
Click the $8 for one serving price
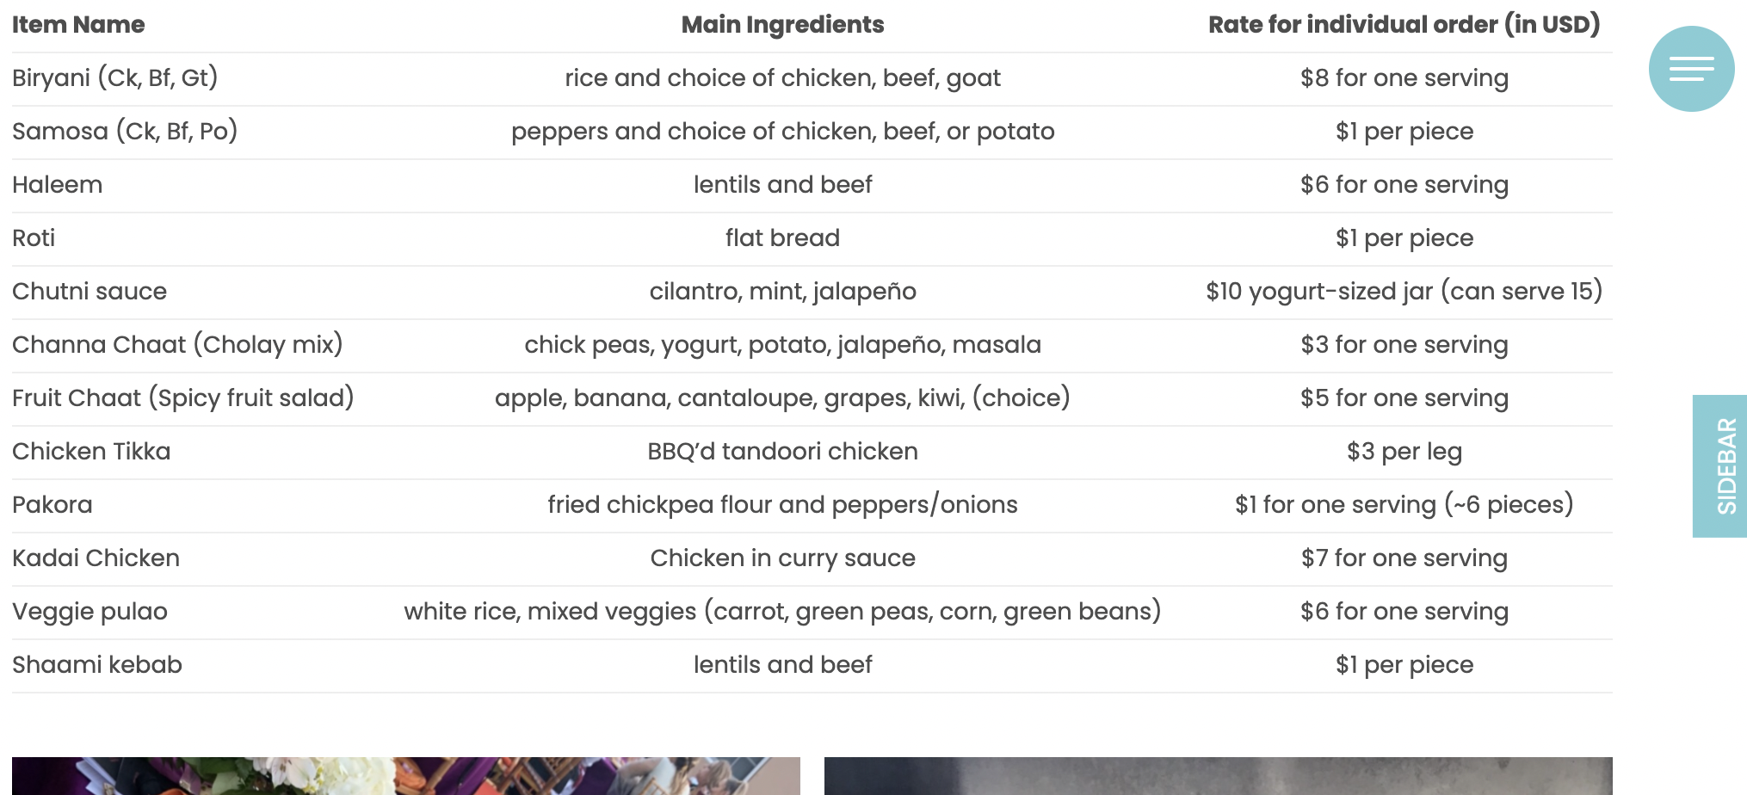1403,78
